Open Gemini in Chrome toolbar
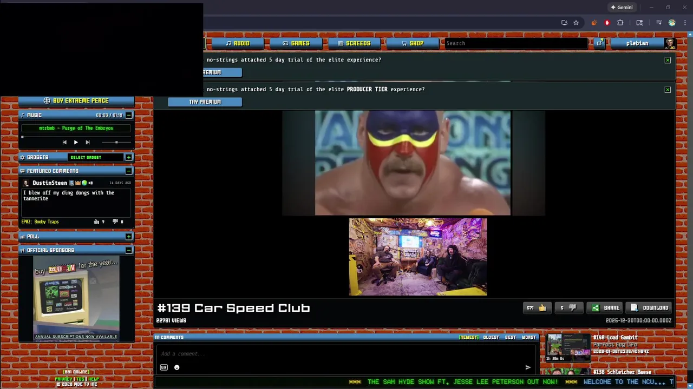This screenshot has width=693, height=389. tap(621, 8)
